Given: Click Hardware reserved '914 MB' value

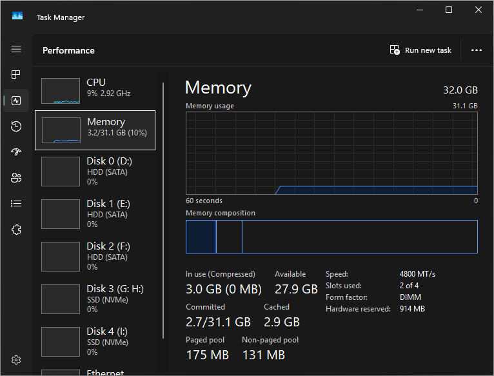Looking at the screenshot, I should (x=412, y=309).
